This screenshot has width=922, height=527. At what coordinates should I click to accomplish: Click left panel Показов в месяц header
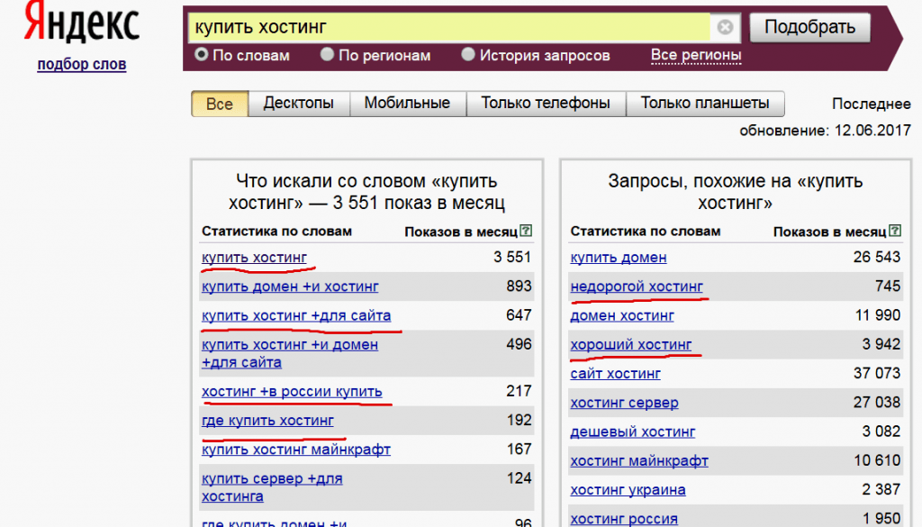461,232
